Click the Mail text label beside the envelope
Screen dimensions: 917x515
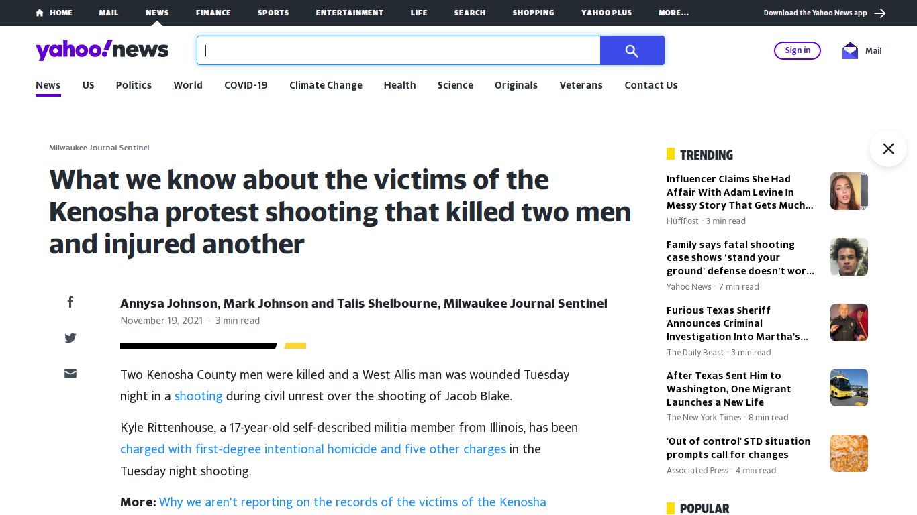(873, 50)
